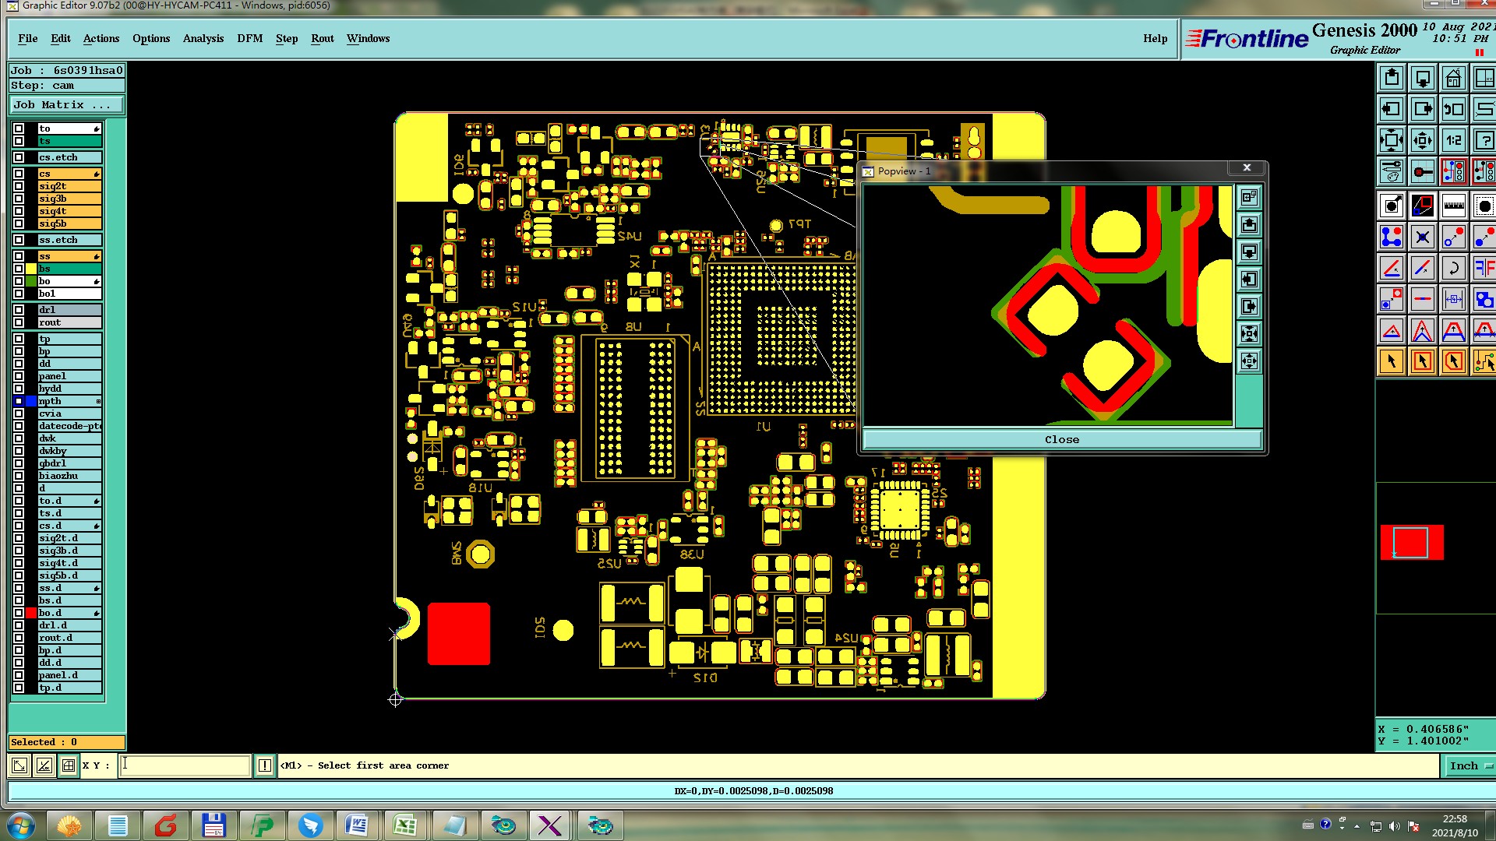
Task: Open the arrow marker on layer bo
Action: click(97, 282)
